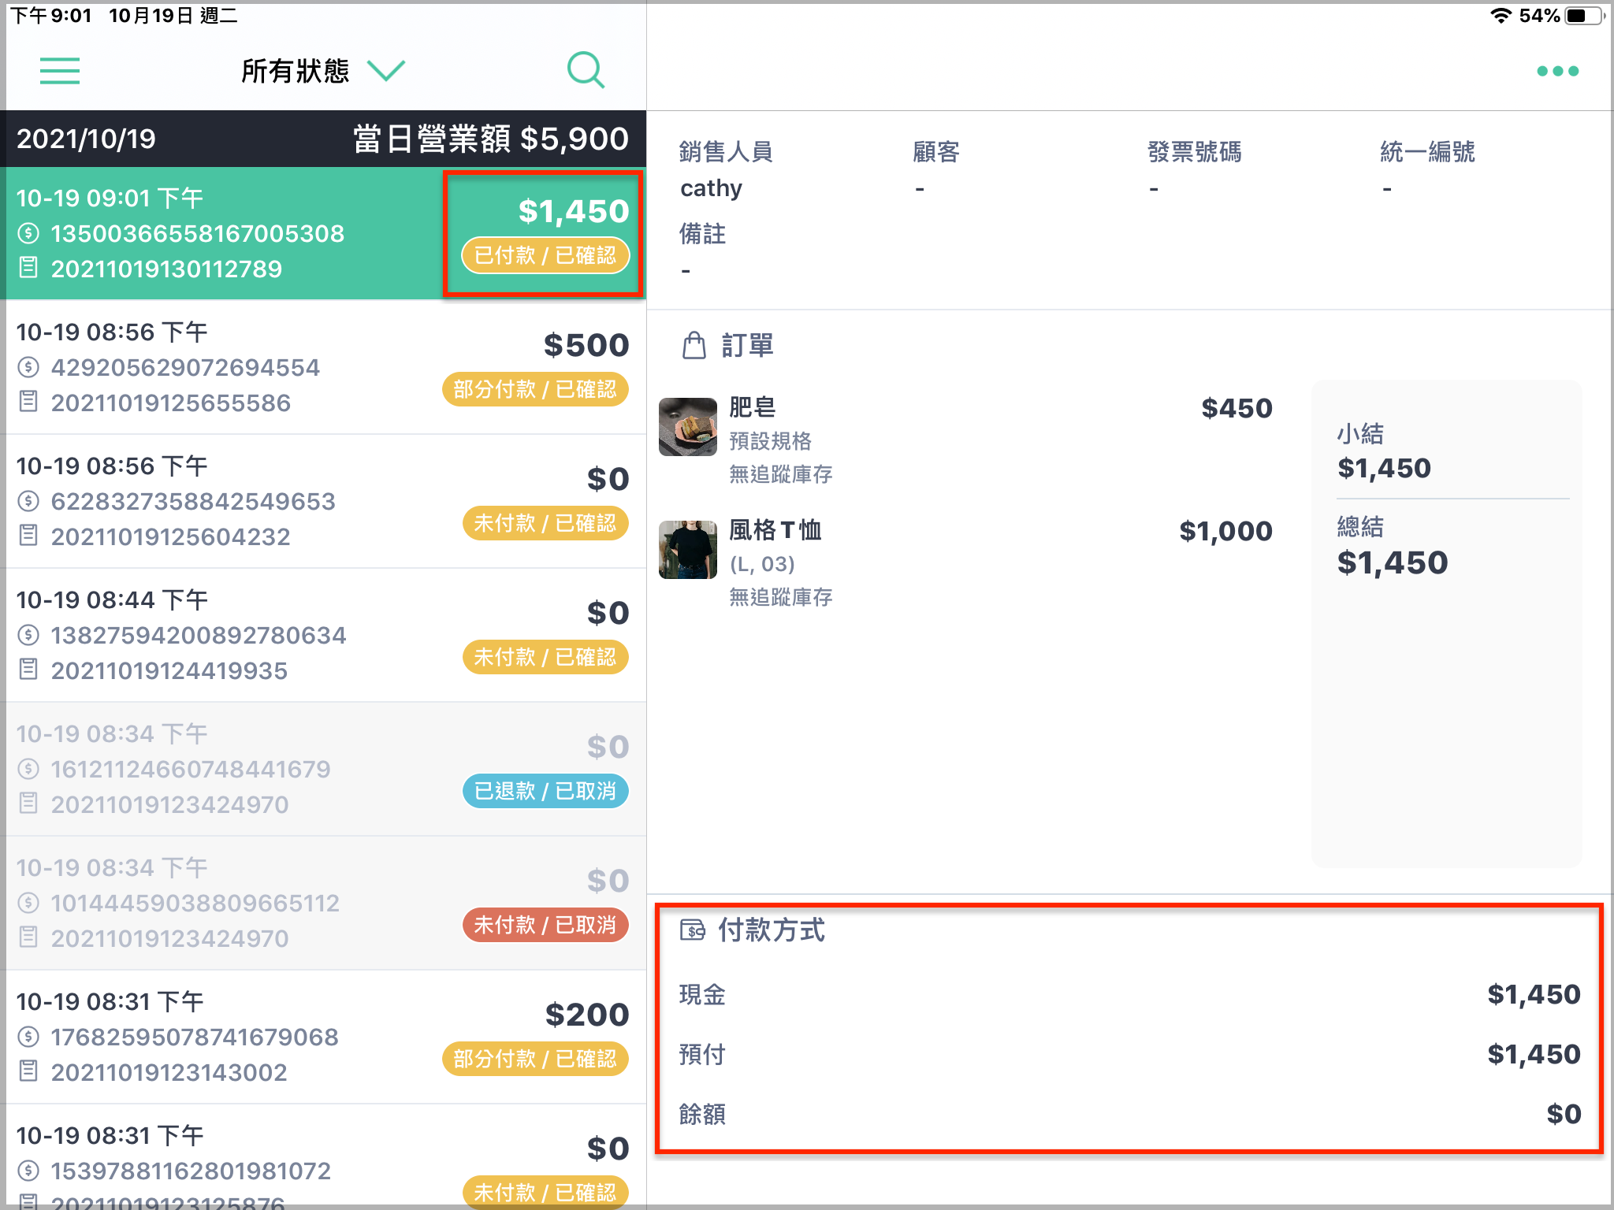Click the 付款方式 wallet icon
1614x1210 pixels.
(x=693, y=930)
